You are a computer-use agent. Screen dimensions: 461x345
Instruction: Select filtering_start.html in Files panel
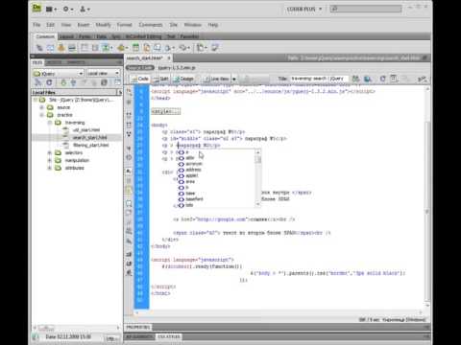[91, 145]
